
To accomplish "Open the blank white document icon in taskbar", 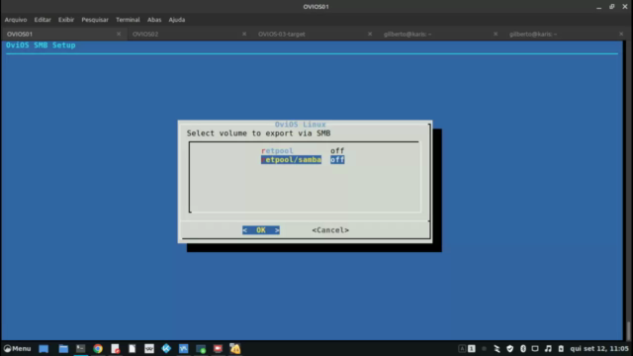I will tap(132, 349).
